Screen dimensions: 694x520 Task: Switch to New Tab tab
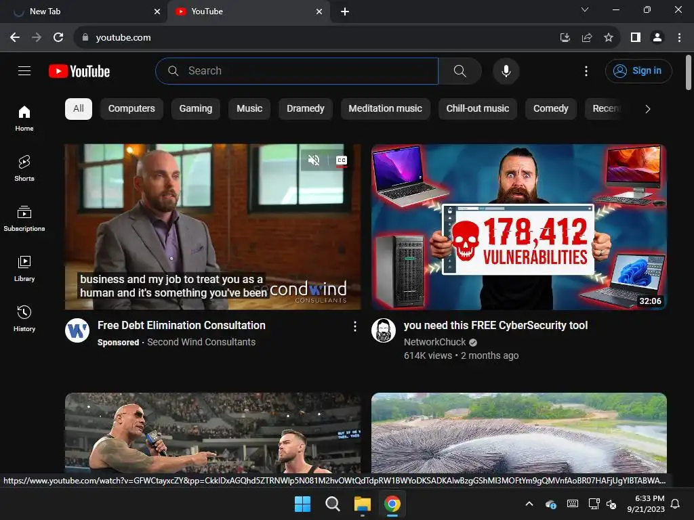coord(83,12)
